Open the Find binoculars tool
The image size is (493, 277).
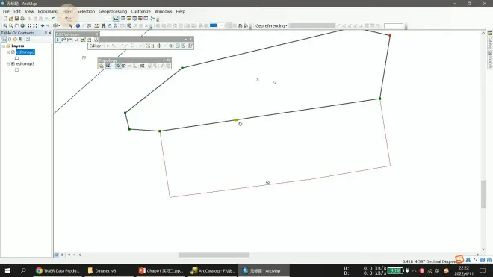103,26
